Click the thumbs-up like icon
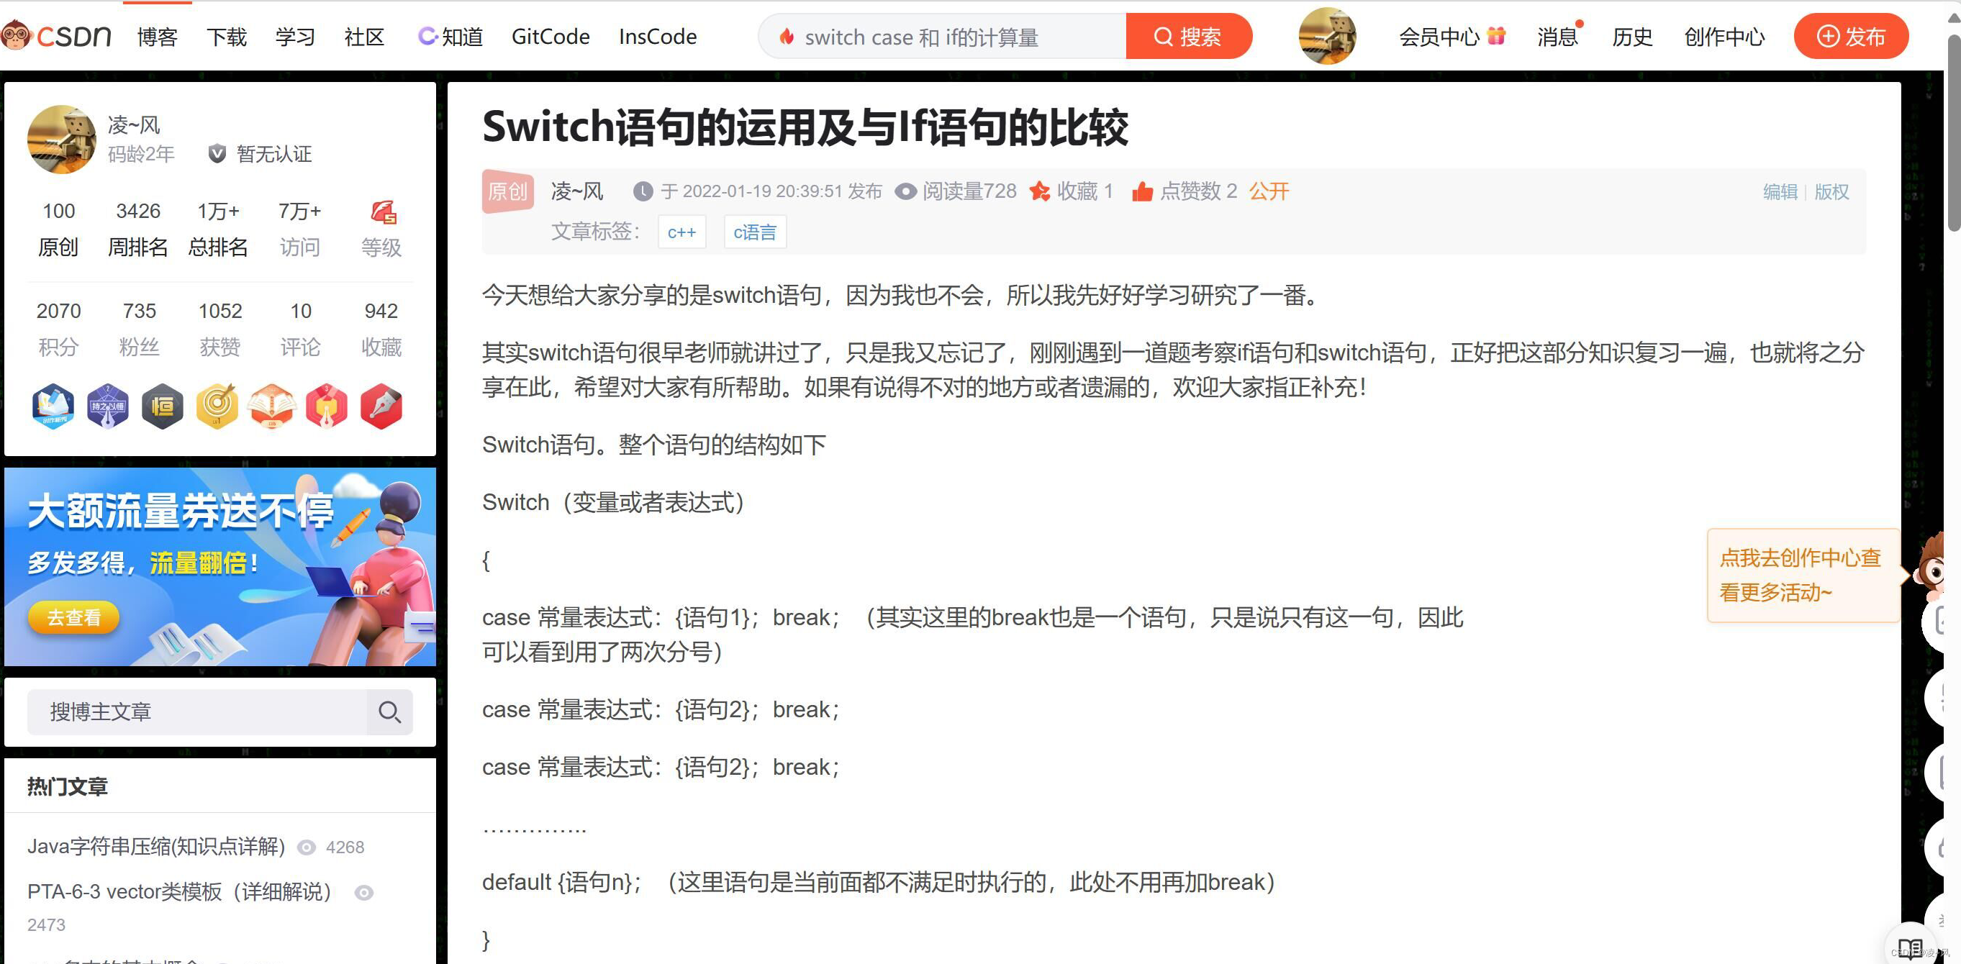This screenshot has width=1961, height=964. click(1141, 191)
